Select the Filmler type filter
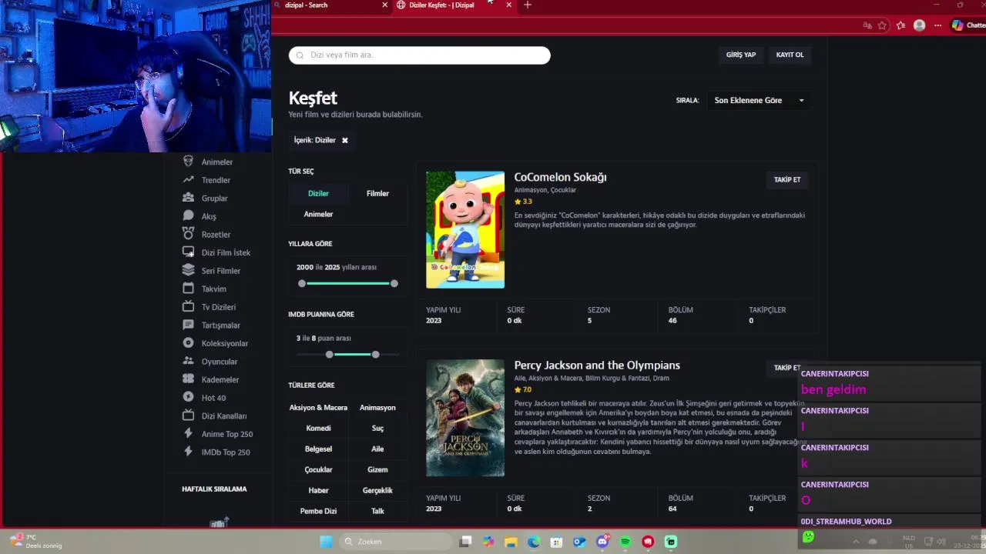The width and height of the screenshot is (986, 554). pyautogui.click(x=377, y=193)
